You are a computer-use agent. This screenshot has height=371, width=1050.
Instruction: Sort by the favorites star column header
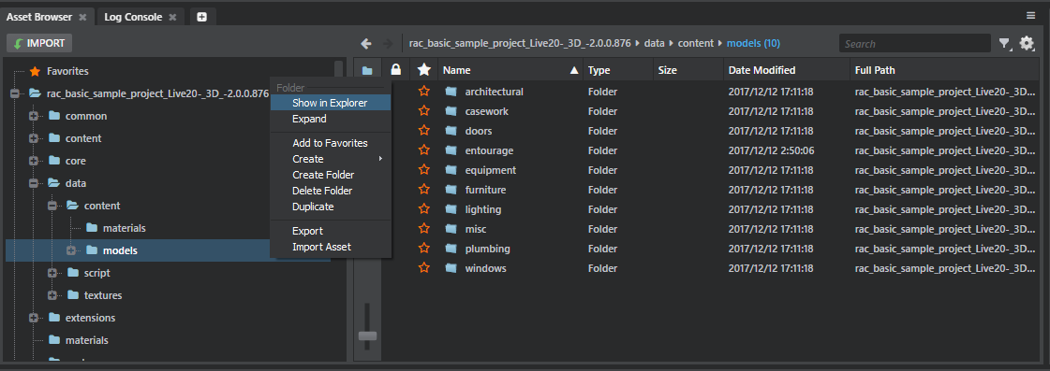pyautogui.click(x=423, y=69)
